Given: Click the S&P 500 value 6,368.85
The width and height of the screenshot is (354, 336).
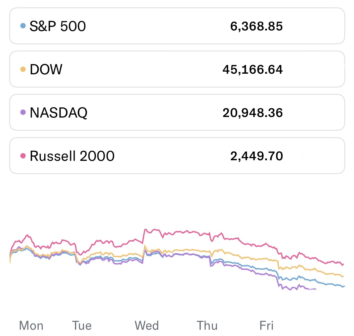Looking at the screenshot, I should pos(256,26).
